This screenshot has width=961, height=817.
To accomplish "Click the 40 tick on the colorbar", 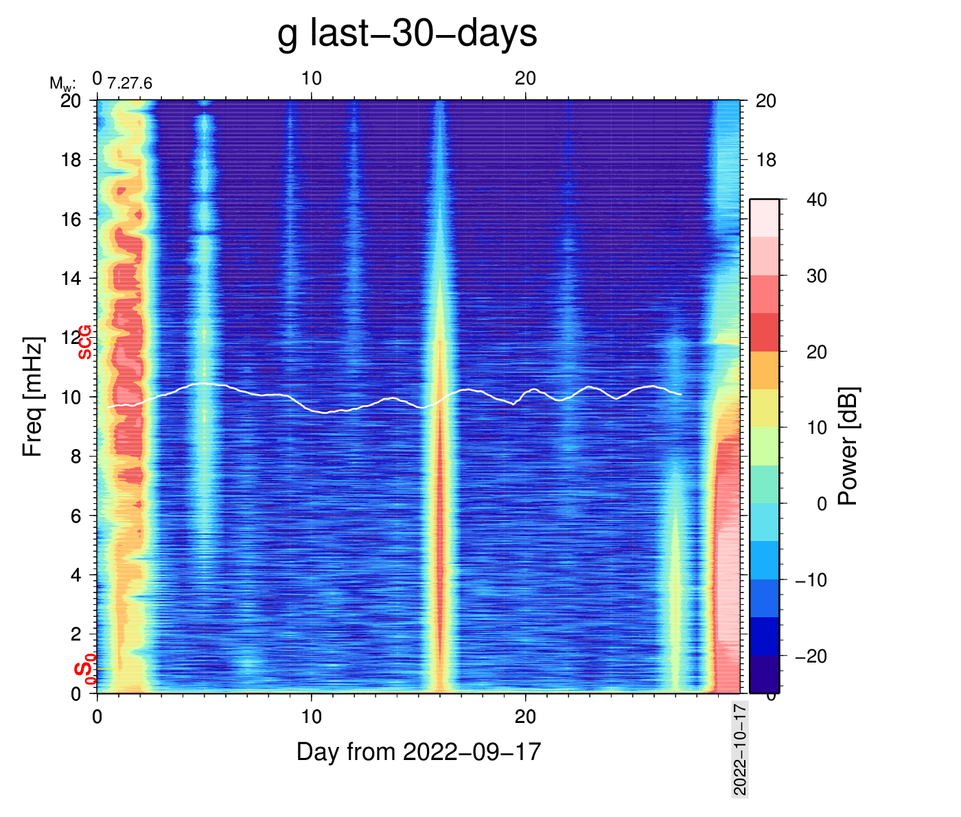I will [x=816, y=200].
